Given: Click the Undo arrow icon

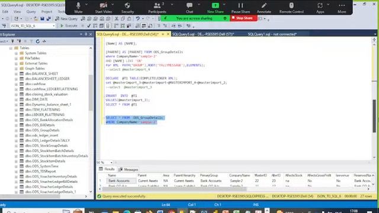Looking at the screenshot, I should (x=137, y=18).
